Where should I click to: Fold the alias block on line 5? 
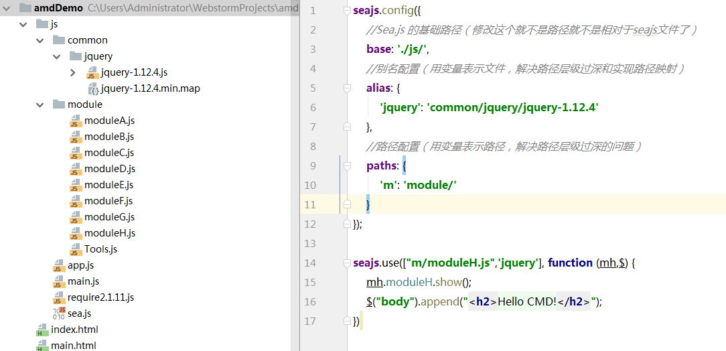(x=347, y=88)
